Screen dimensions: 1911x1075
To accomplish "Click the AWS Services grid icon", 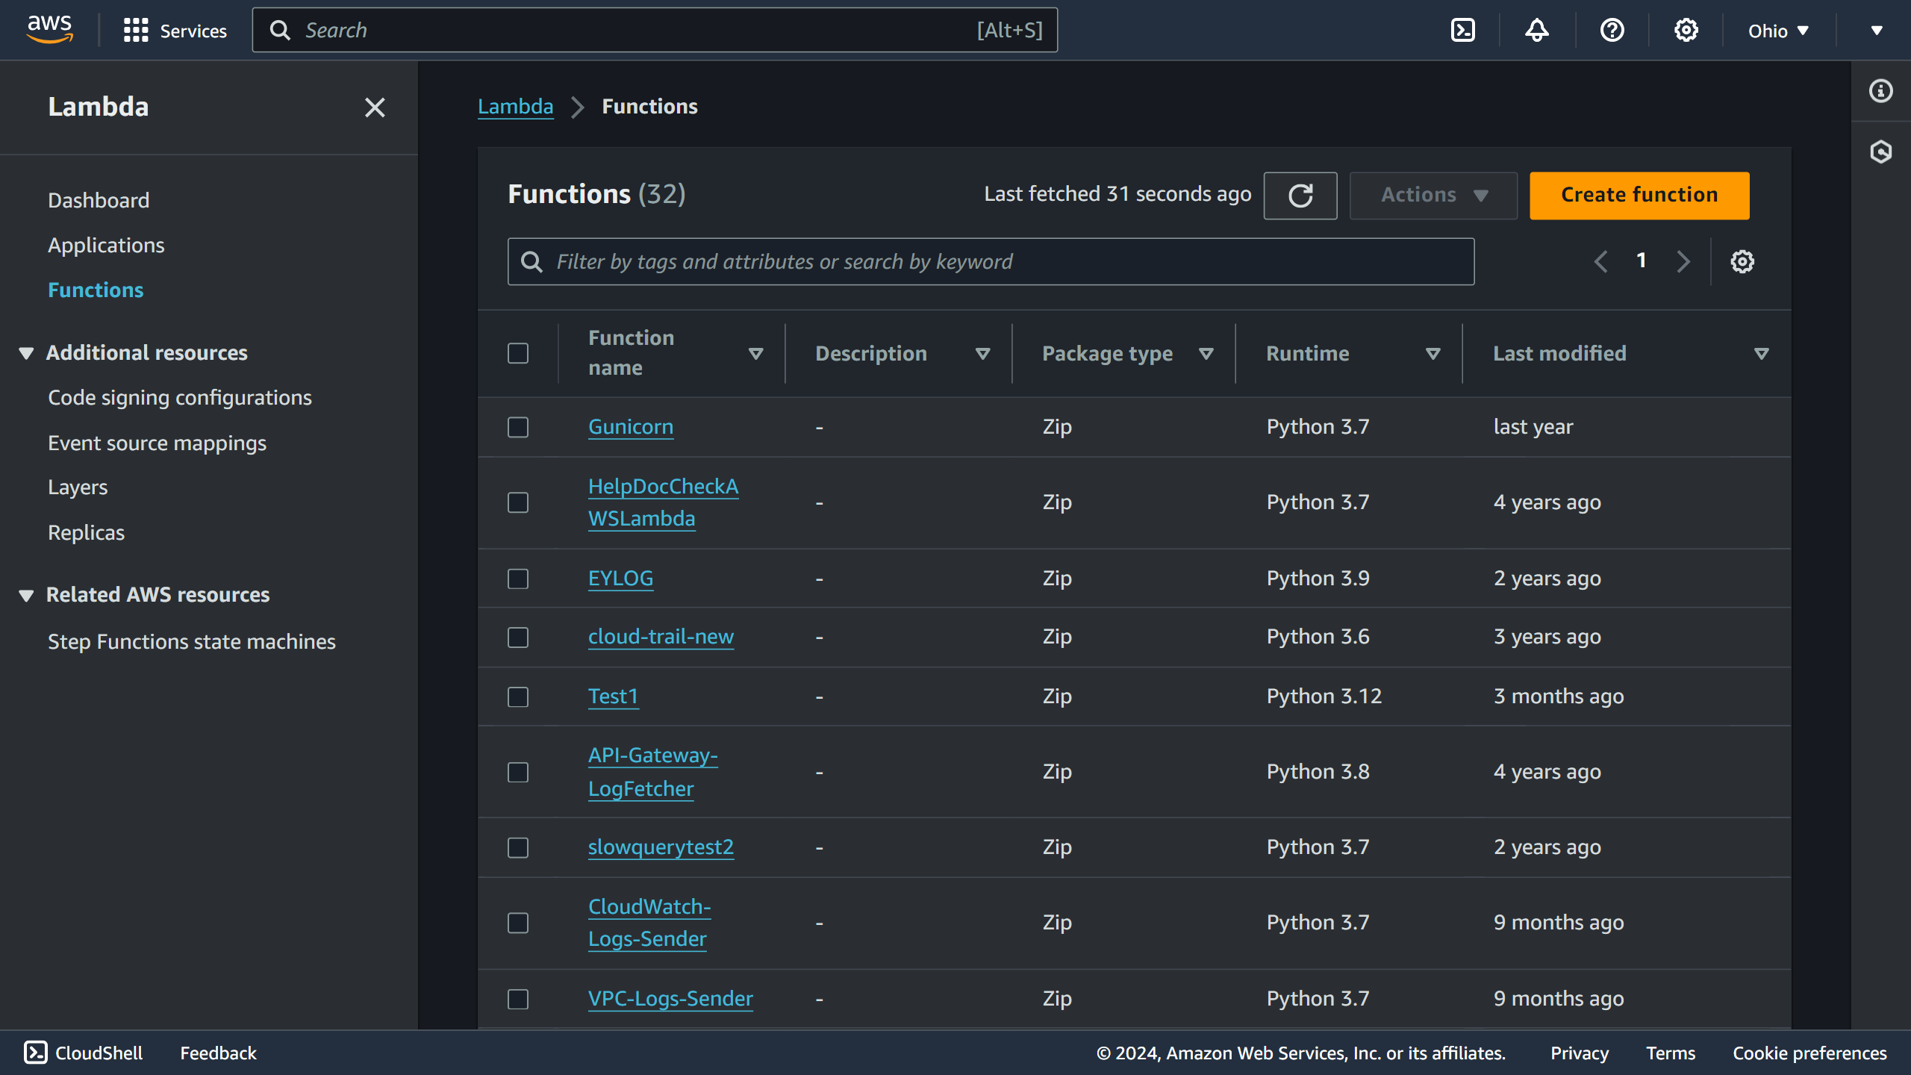I will coord(135,30).
